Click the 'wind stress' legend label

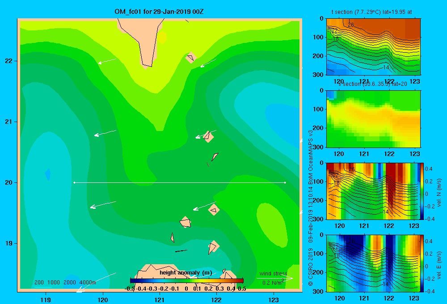point(273,273)
